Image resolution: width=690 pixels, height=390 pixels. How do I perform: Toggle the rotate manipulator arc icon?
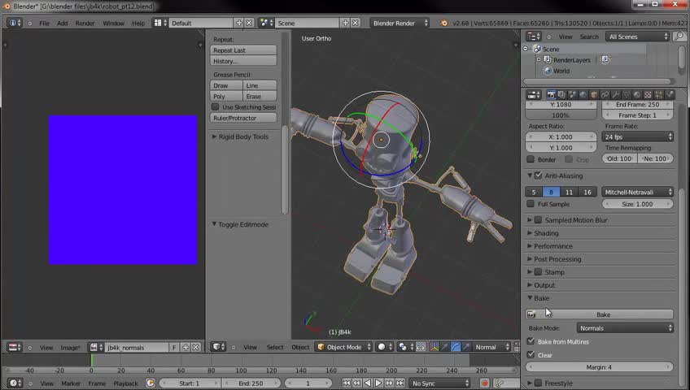[x=456, y=347]
